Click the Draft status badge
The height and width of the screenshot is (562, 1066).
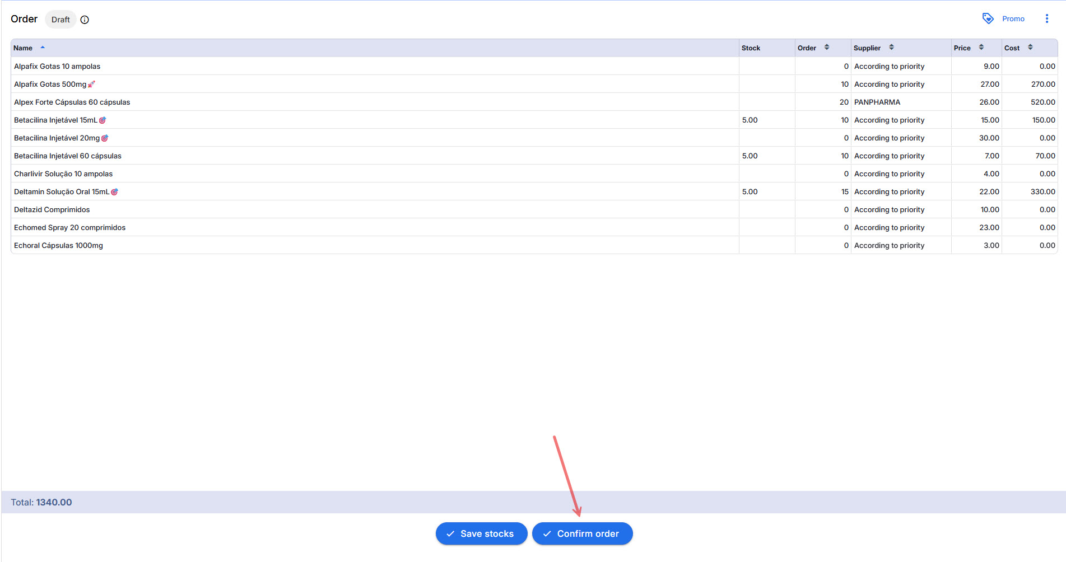coord(60,20)
